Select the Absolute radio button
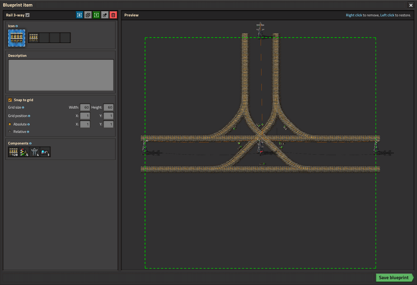 click(x=10, y=124)
